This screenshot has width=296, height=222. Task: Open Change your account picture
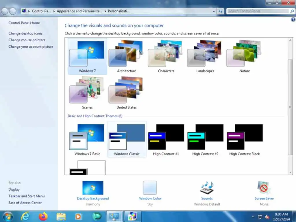pos(31,47)
